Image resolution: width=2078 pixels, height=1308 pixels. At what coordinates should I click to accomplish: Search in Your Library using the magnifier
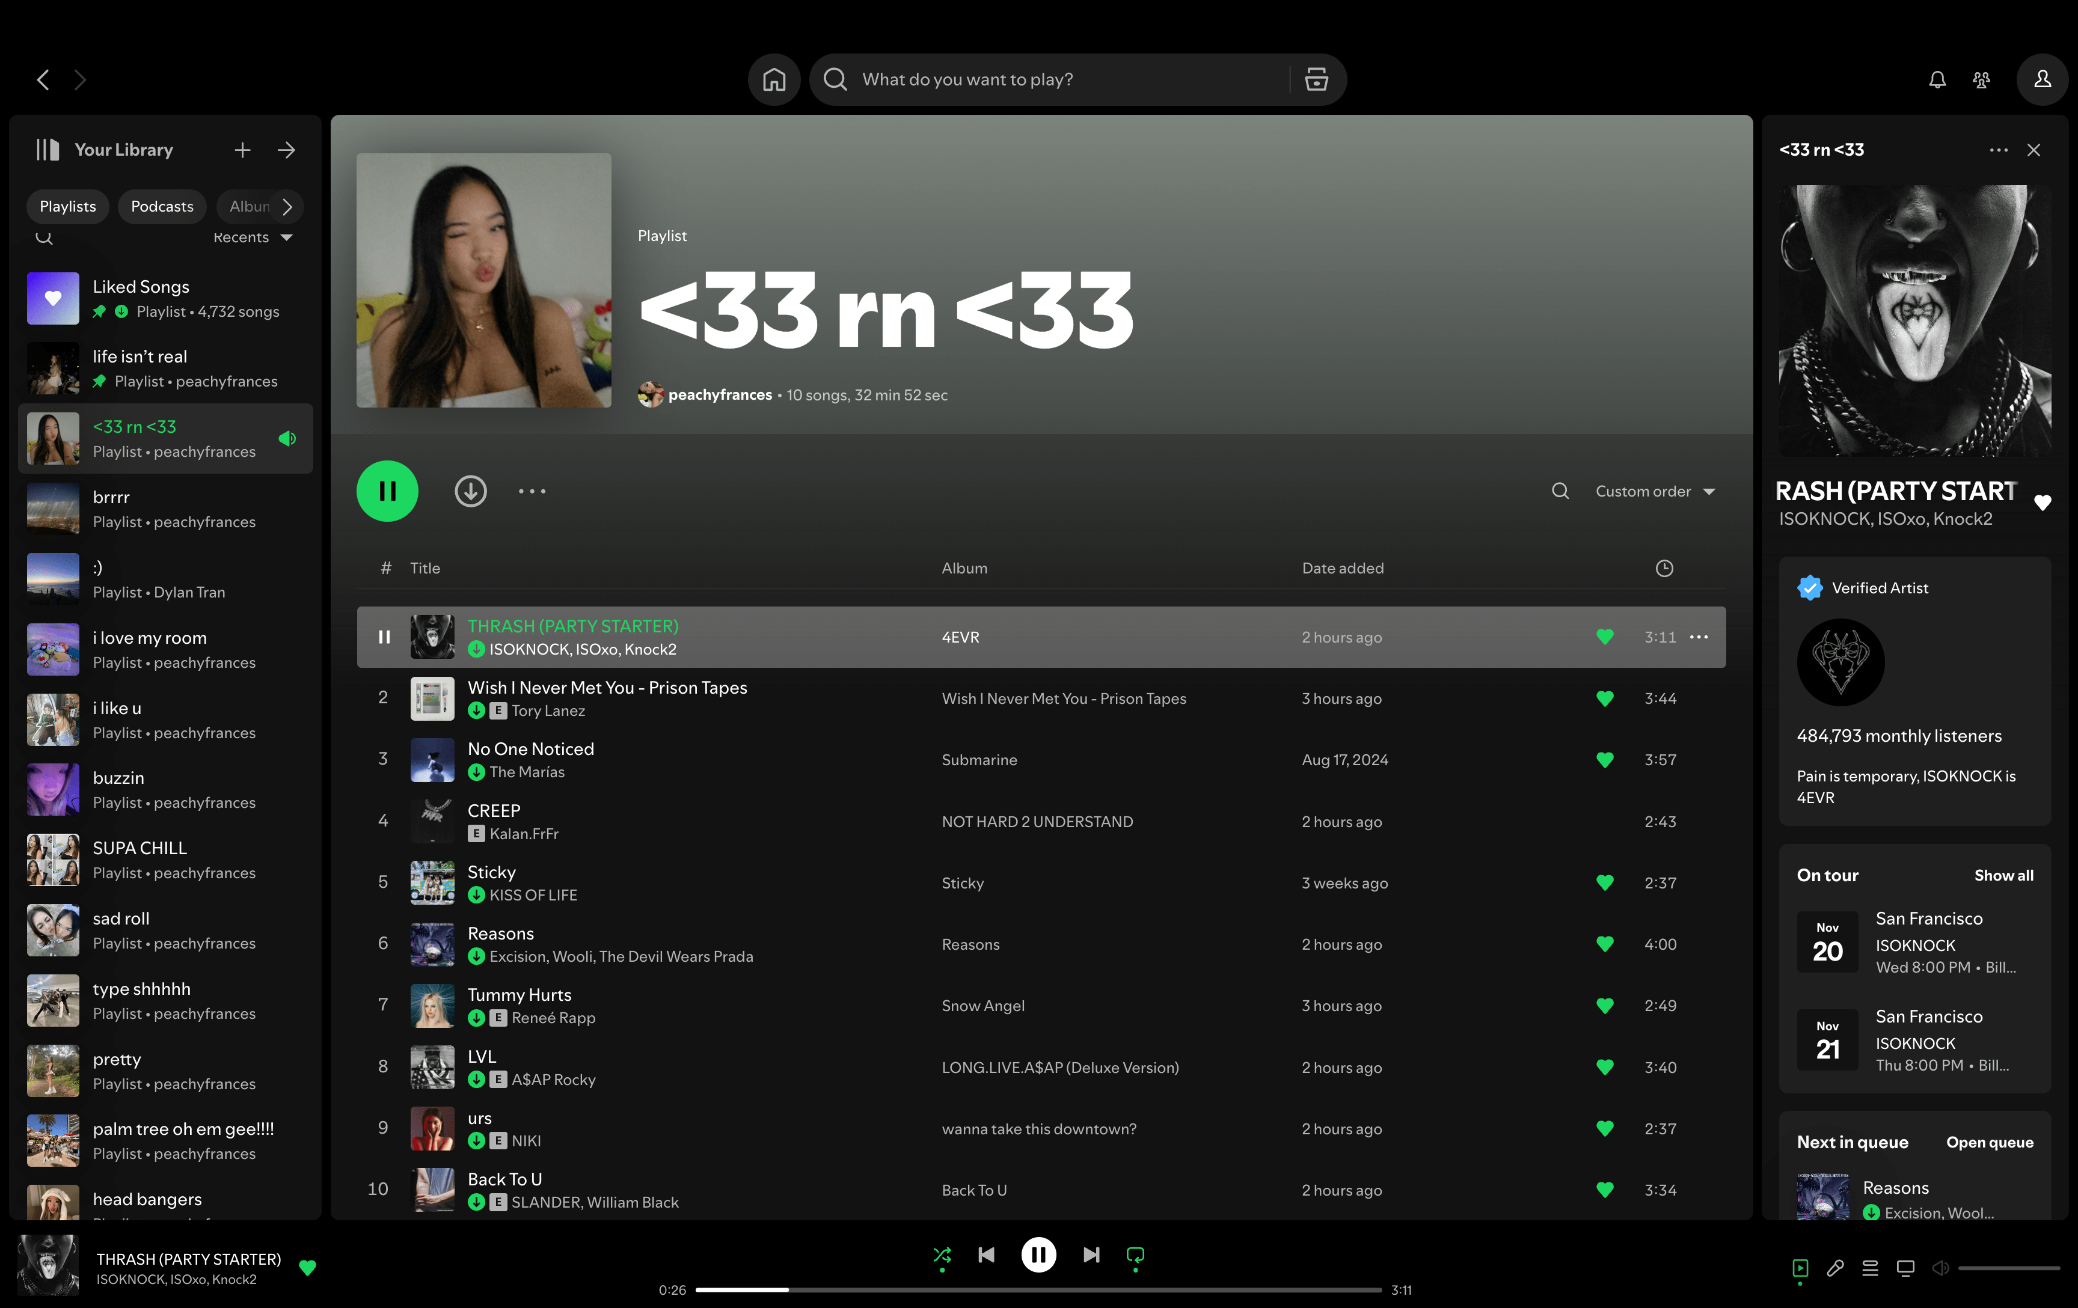(44, 237)
